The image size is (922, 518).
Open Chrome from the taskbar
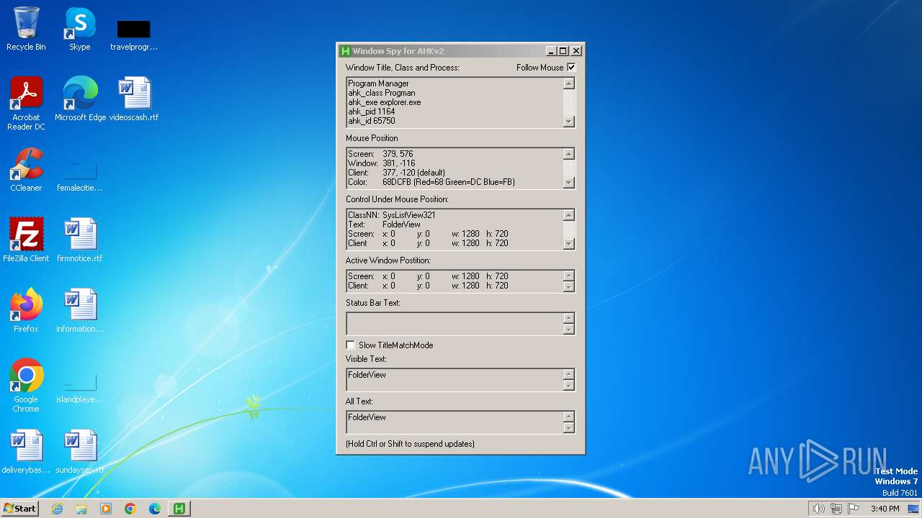[130, 509]
